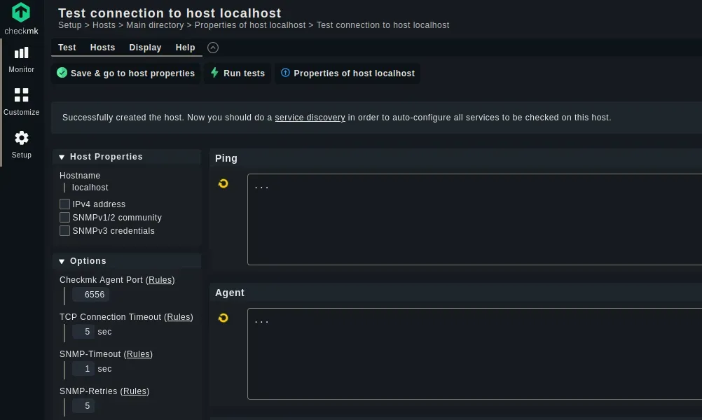Click the Agent test reload icon

(x=223, y=318)
